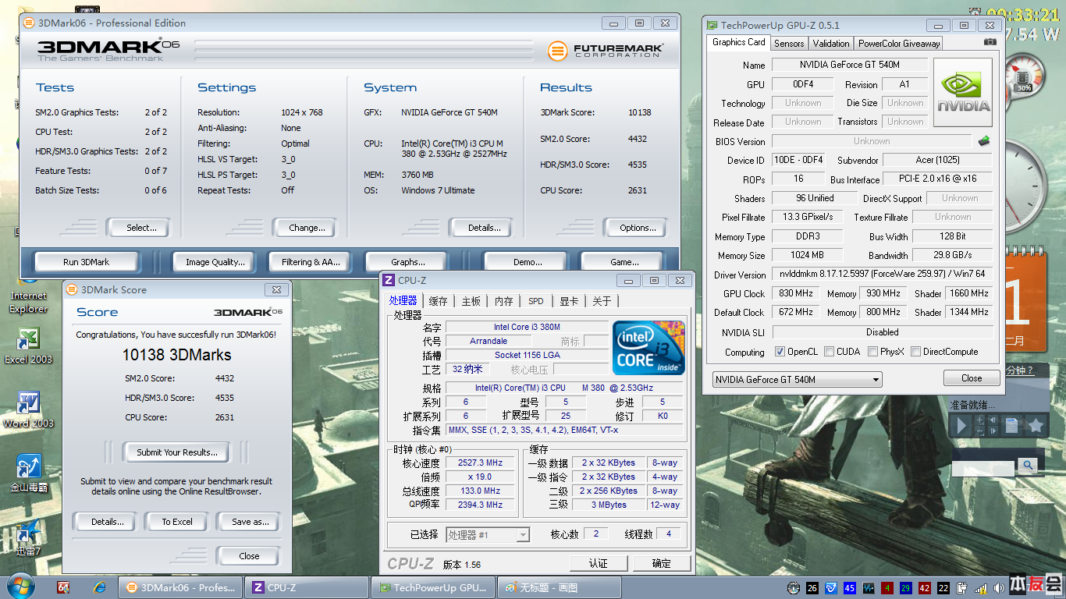Toggle the DirectCompute checkbox in GPU-Z
Screen dimensions: 1066x599
(915, 352)
